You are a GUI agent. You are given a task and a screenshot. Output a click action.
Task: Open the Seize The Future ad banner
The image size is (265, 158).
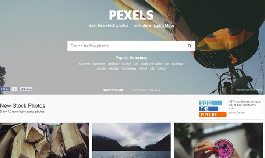point(213,109)
